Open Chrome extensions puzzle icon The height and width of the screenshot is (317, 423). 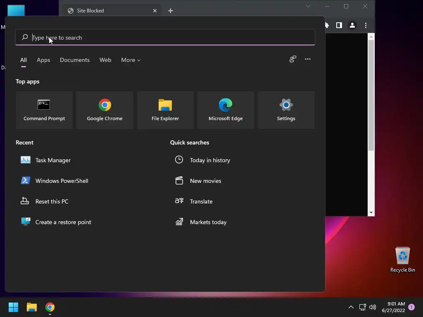[327, 25]
